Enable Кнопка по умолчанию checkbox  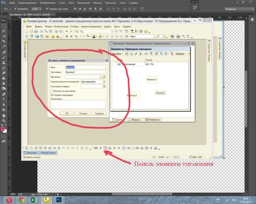[52, 91]
